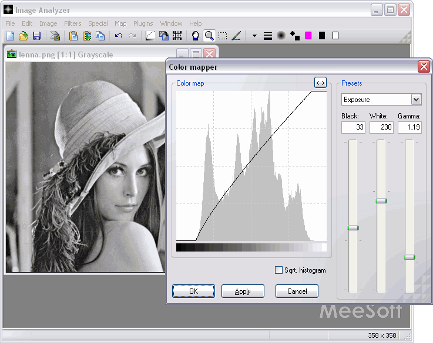Select the dashed rectangle selection tool
This screenshot has width=433, height=343.
pos(223,36)
